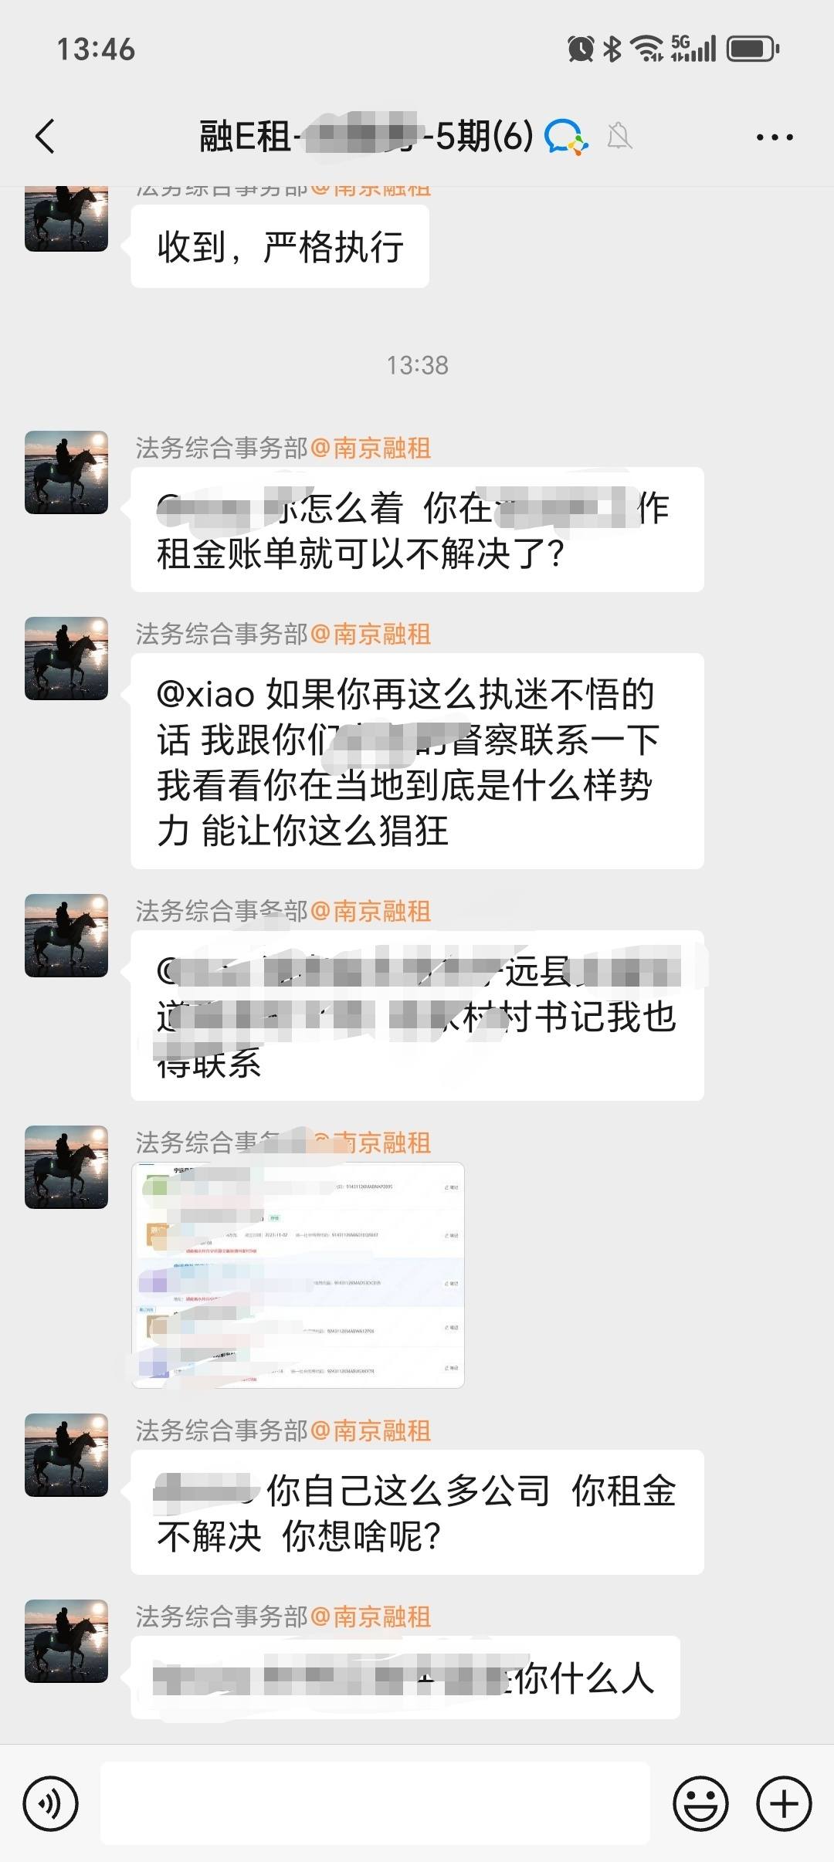This screenshot has width=834, height=1862.
Task: Tap the voice input icon
Action: click(51, 1803)
